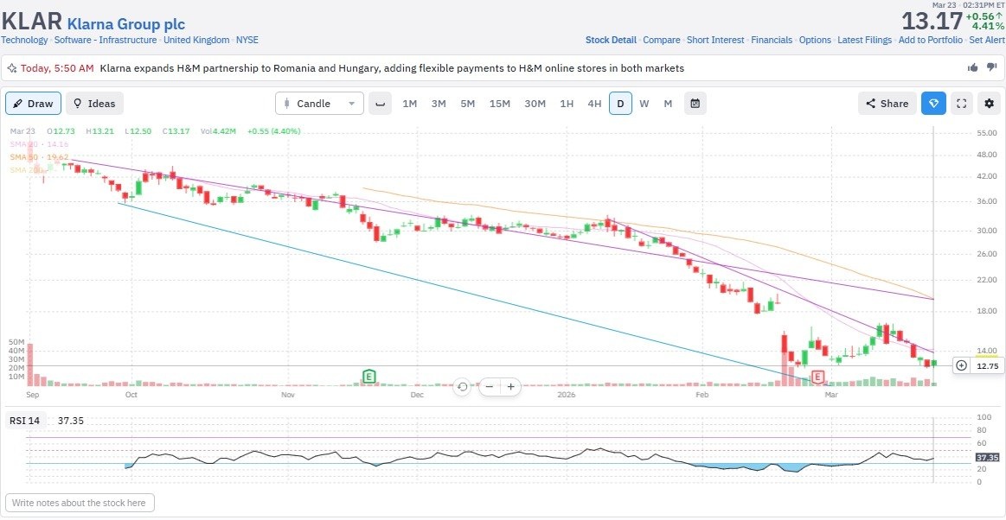Click the stock notes input field
1006x520 pixels.
[x=80, y=503]
